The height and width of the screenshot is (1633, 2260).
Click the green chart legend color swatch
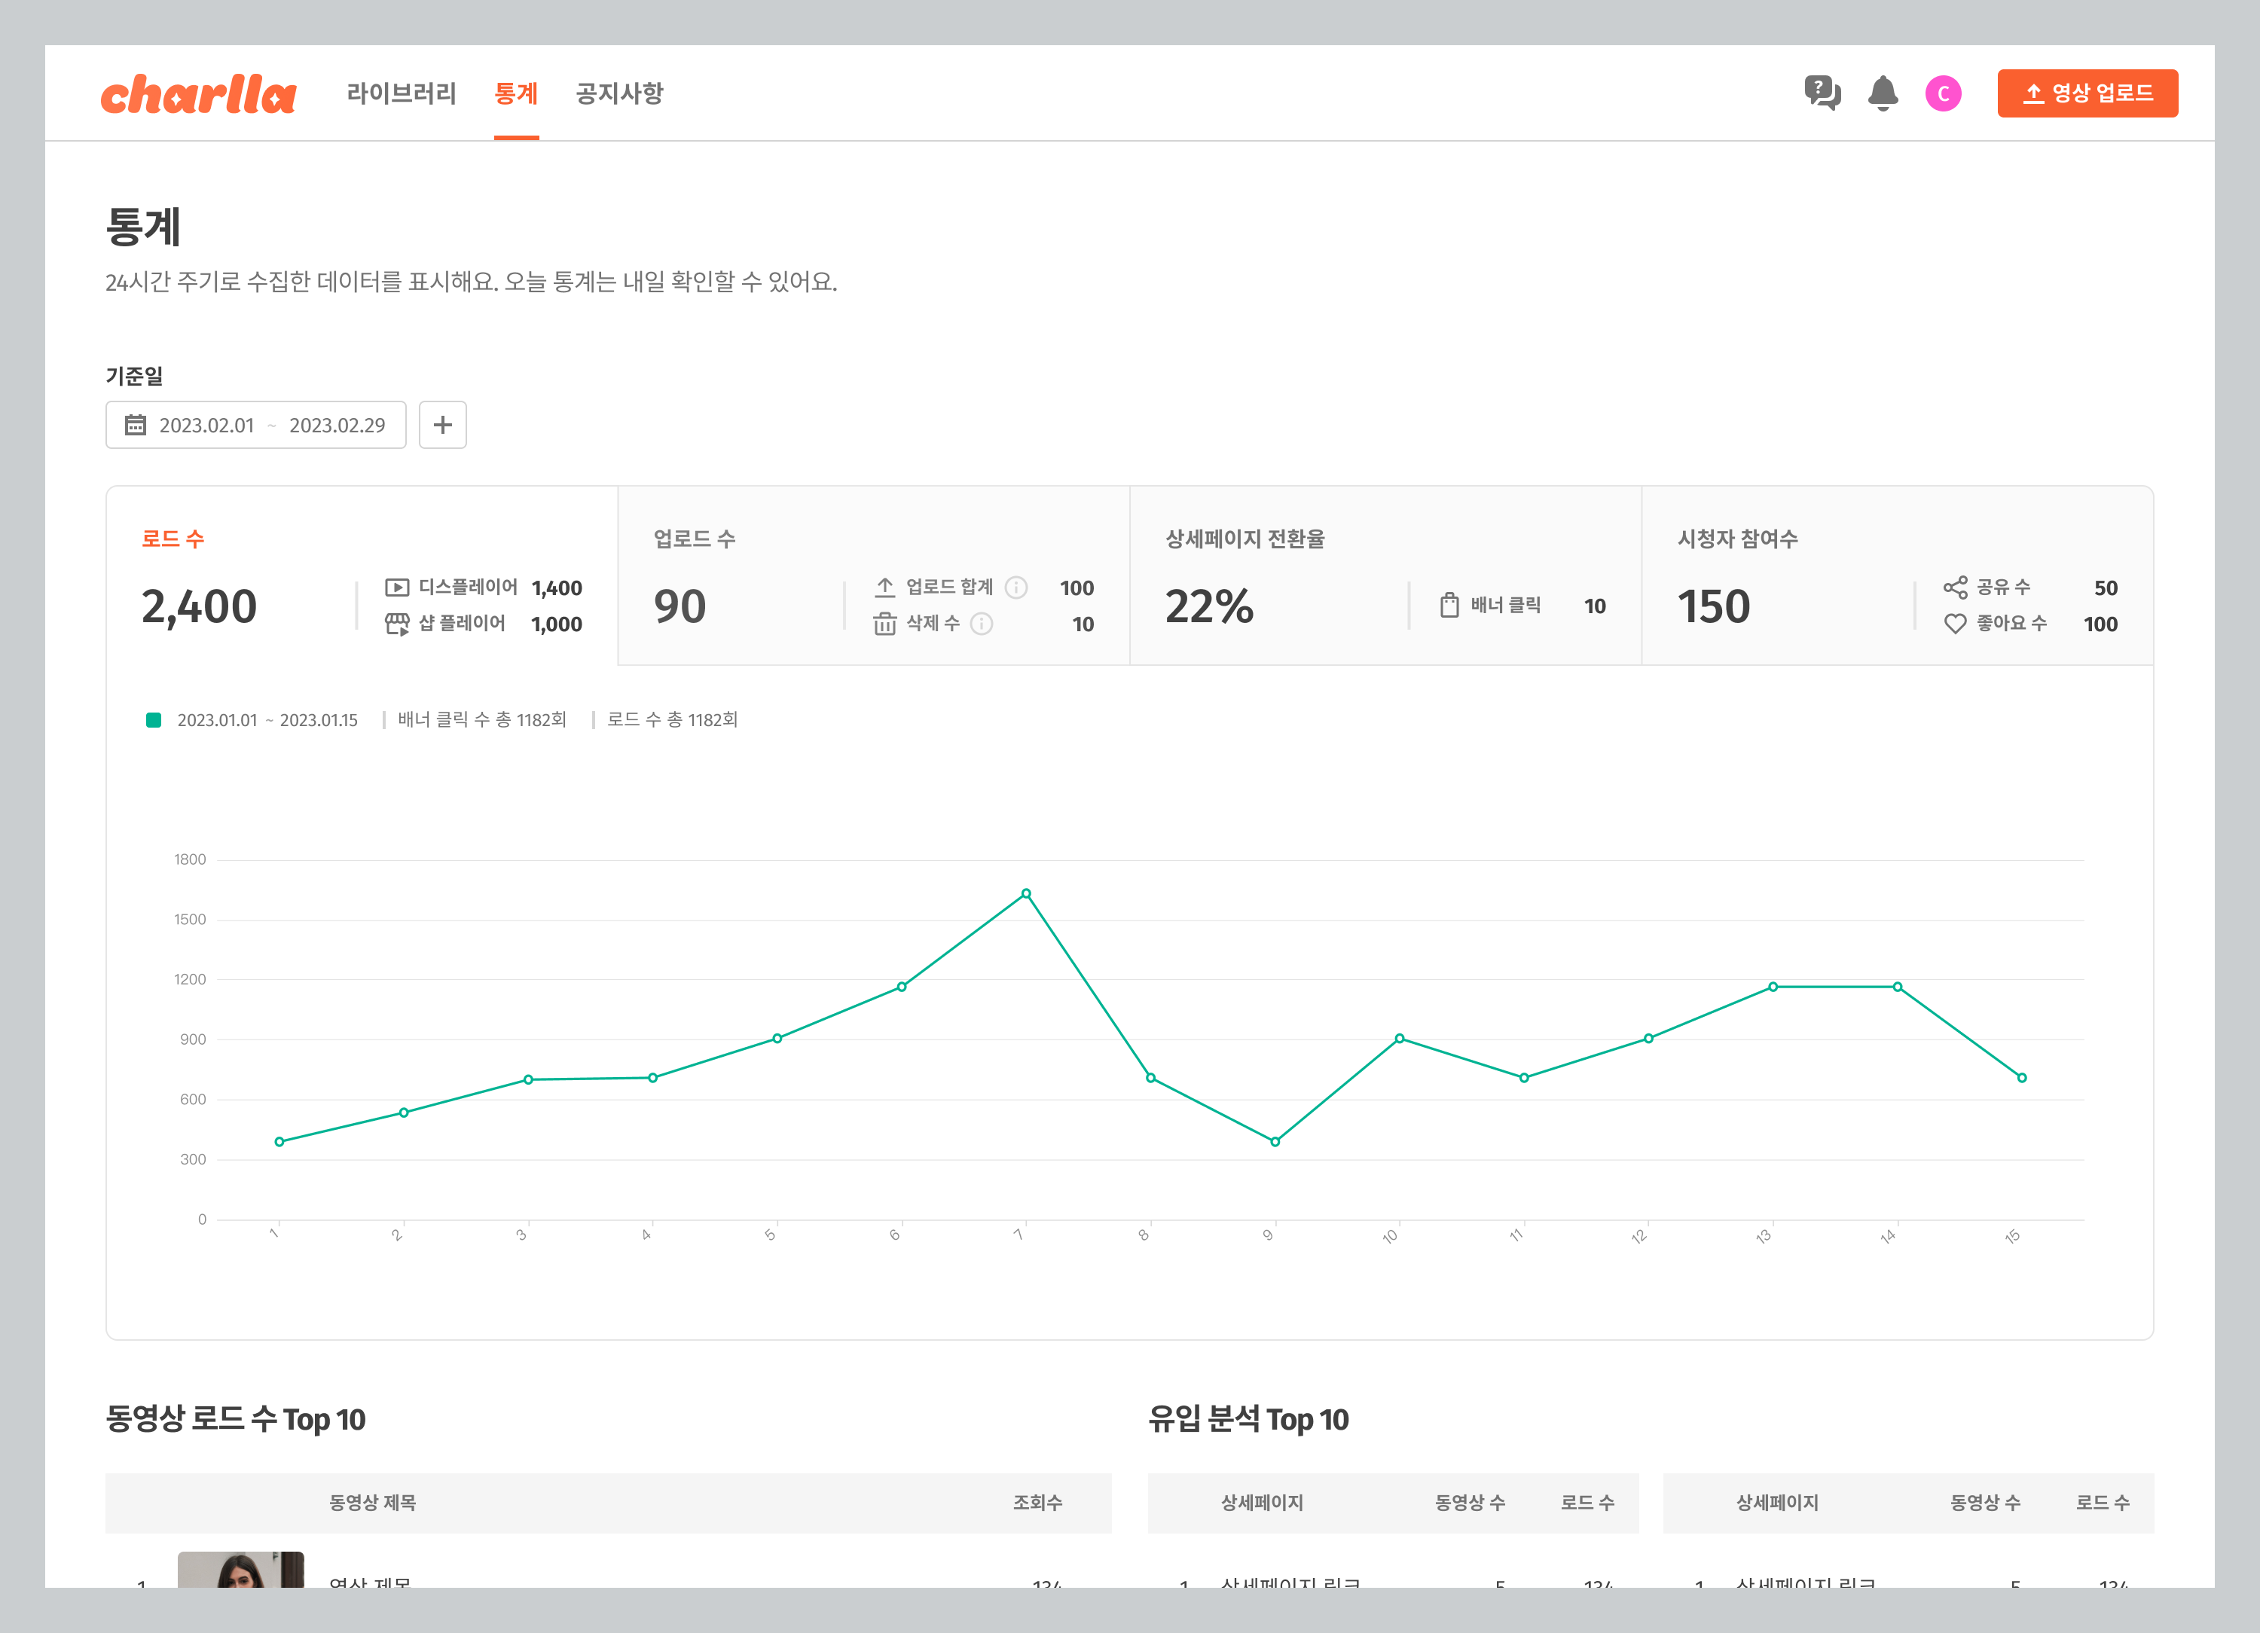click(154, 720)
